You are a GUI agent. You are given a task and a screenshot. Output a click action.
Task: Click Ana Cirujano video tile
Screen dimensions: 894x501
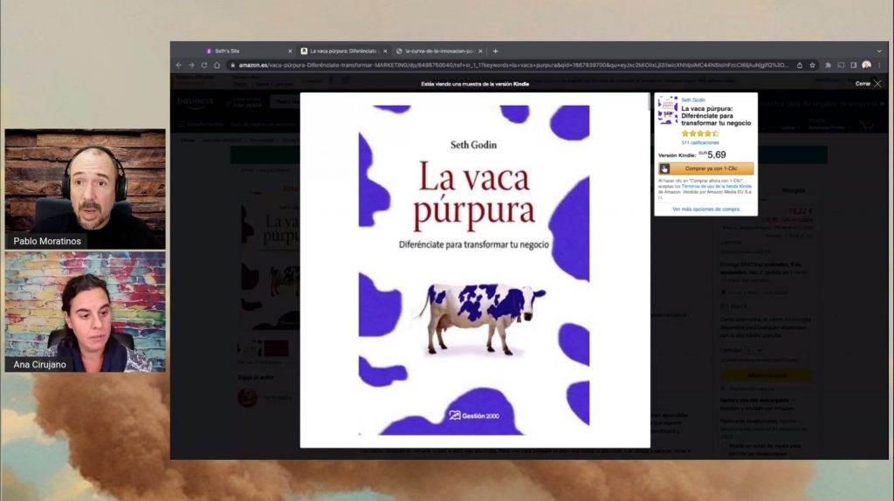click(85, 312)
